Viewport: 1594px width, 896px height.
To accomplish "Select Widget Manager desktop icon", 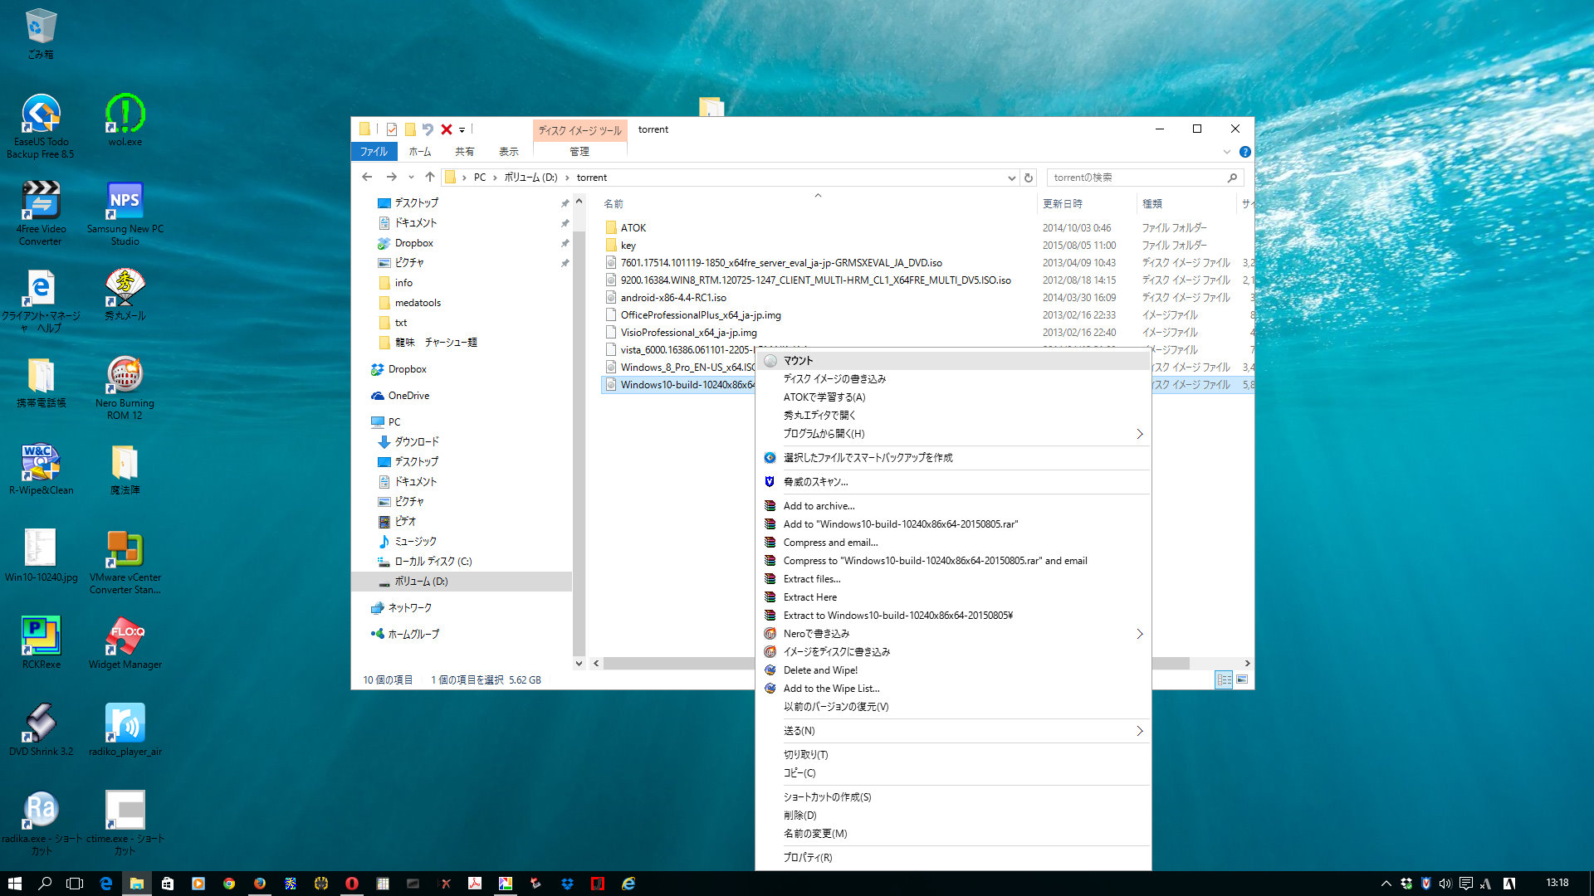I will click(125, 643).
